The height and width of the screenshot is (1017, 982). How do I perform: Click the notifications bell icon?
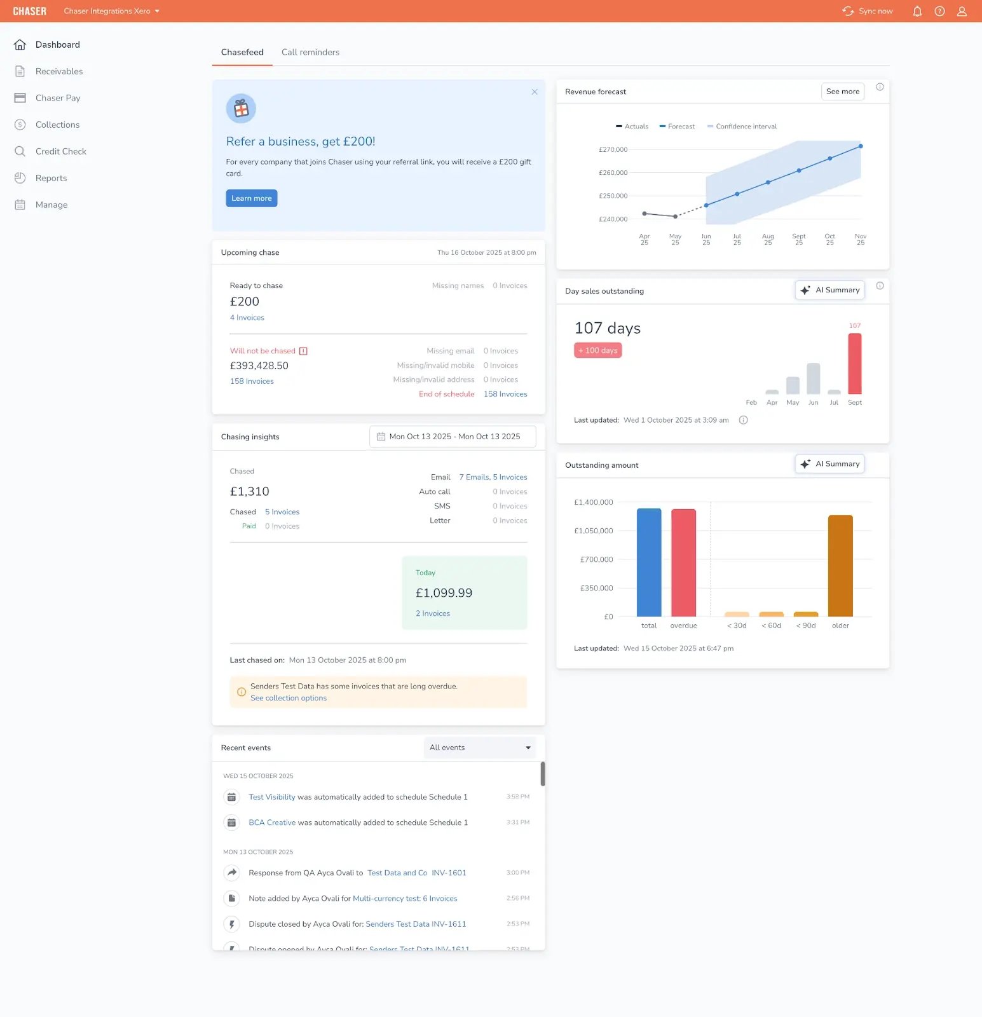coord(917,11)
